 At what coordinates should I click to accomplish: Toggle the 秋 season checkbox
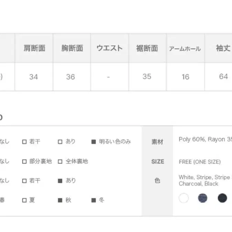pyautogui.click(x=60, y=200)
